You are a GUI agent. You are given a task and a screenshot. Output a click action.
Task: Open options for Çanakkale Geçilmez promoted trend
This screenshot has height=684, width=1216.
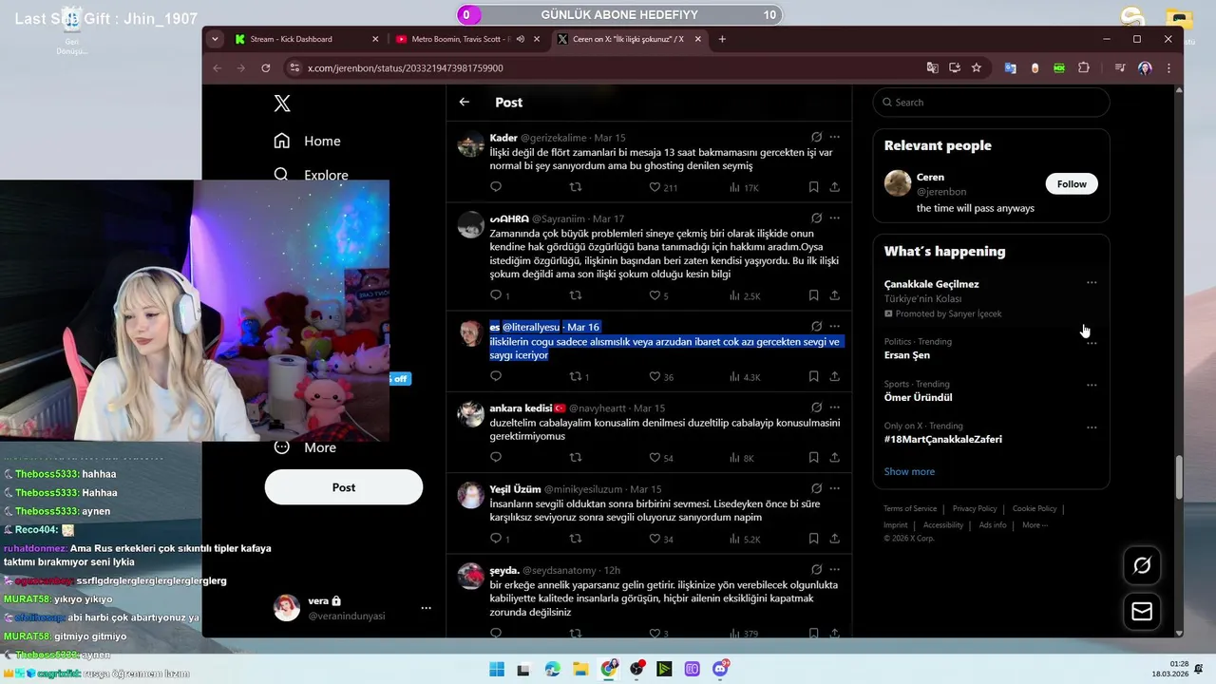coord(1092,282)
